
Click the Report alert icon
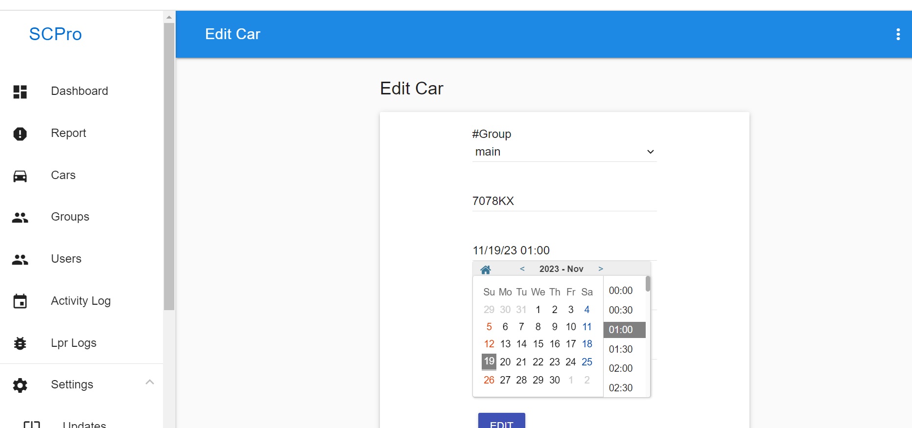click(20, 134)
